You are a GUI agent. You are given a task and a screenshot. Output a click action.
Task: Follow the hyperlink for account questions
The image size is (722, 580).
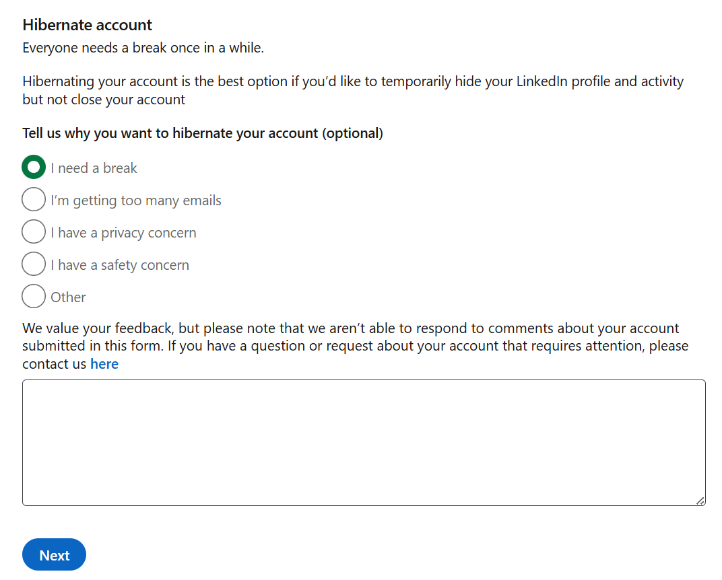[x=104, y=363]
